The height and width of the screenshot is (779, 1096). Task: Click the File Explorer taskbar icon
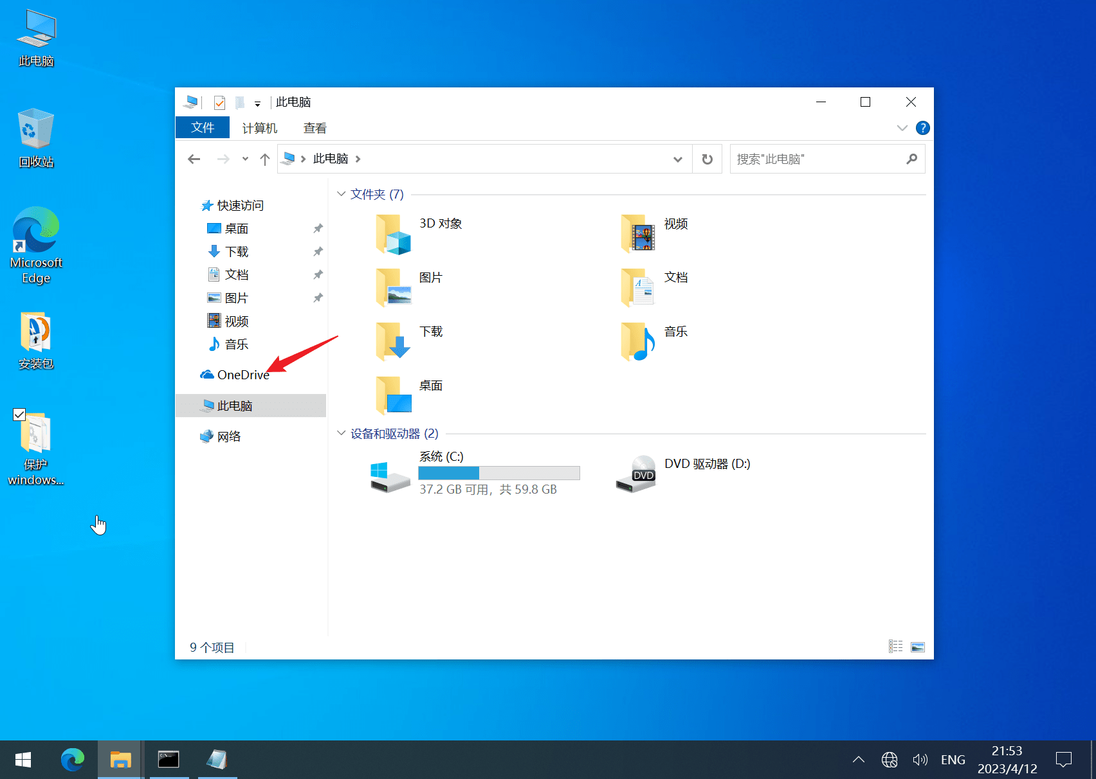pos(120,760)
